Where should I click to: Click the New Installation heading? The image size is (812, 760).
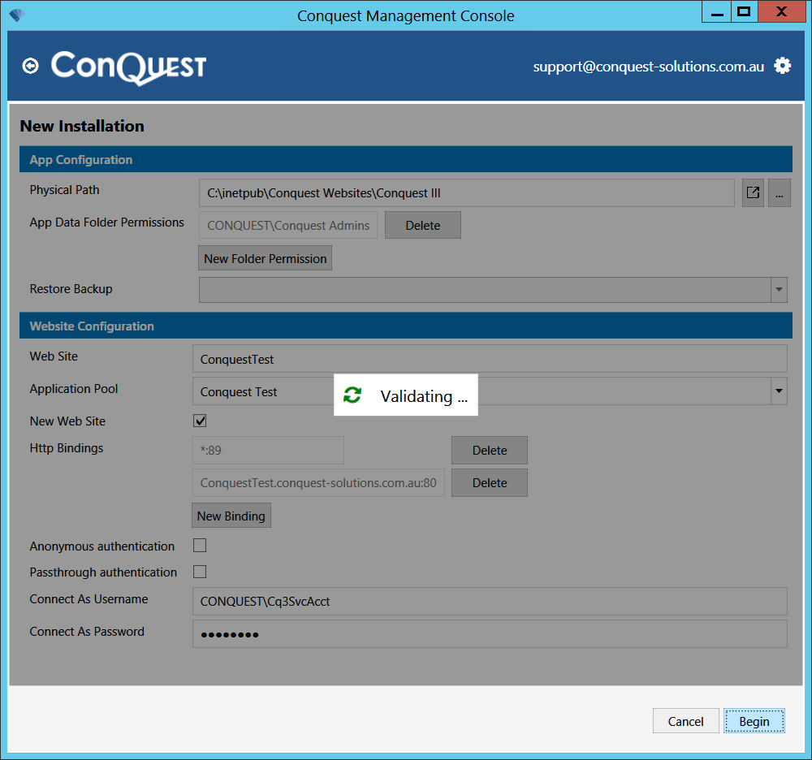coord(82,126)
